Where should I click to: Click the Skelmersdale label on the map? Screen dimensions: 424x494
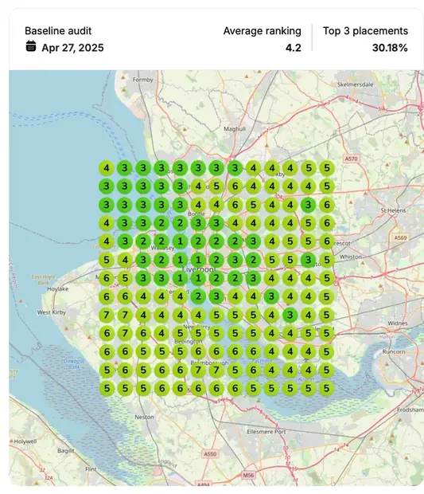(356, 84)
